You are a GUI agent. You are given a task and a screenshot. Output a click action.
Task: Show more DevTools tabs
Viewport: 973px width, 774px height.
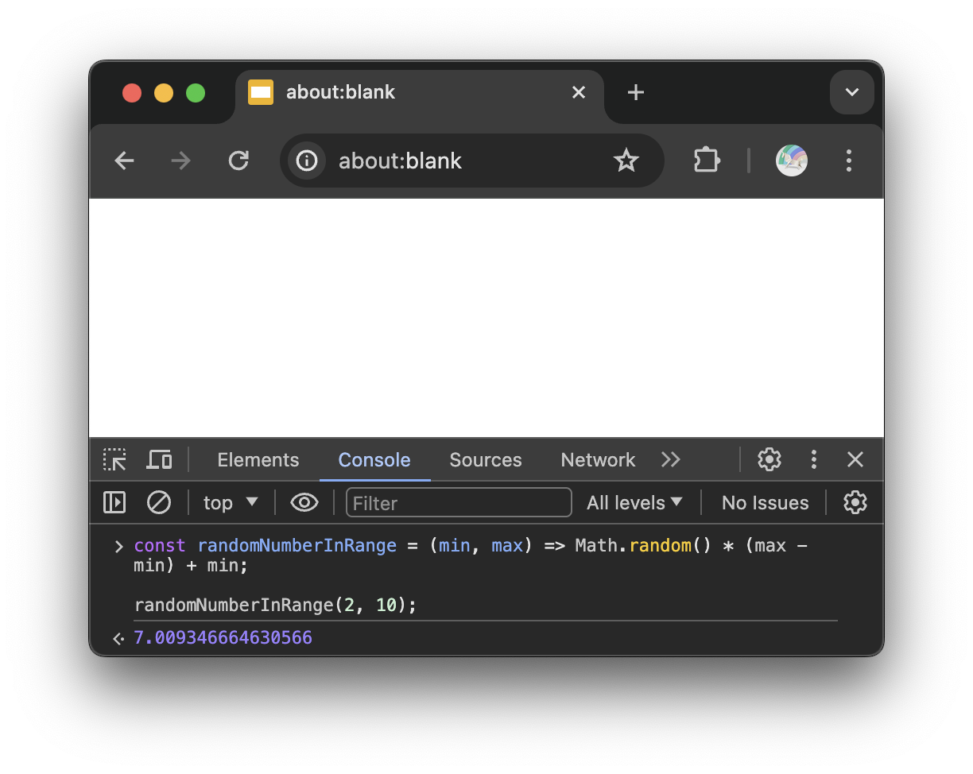671,460
